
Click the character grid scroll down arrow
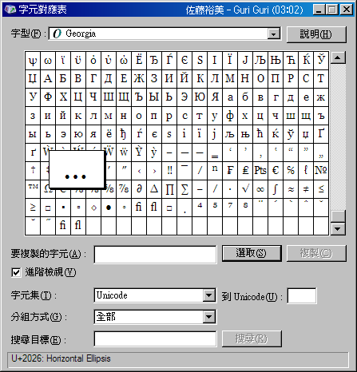(x=338, y=229)
